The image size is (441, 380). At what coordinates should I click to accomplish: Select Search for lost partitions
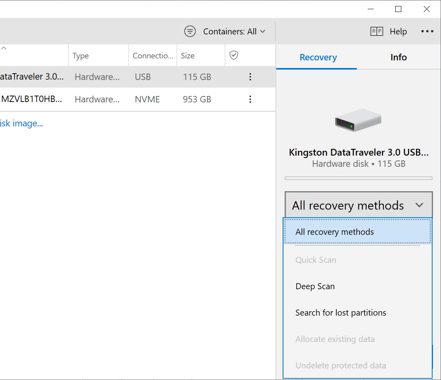click(358, 313)
